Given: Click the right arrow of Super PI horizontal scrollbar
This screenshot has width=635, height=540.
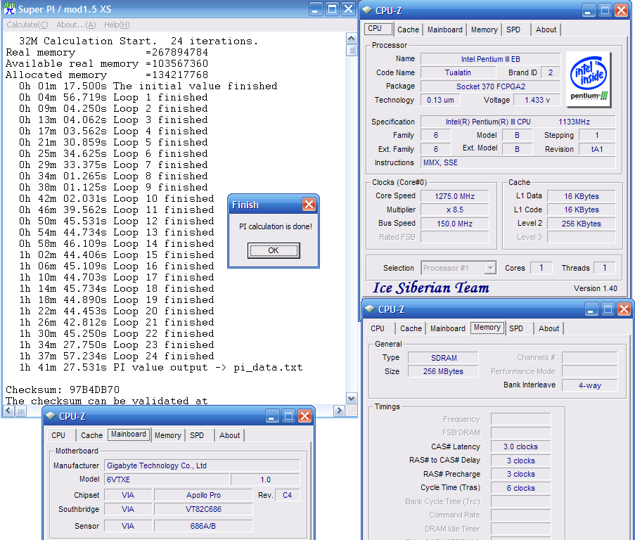Looking at the screenshot, I should (x=340, y=411).
